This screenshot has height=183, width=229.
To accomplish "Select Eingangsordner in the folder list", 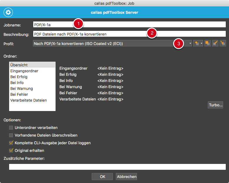I will pos(32,71).
